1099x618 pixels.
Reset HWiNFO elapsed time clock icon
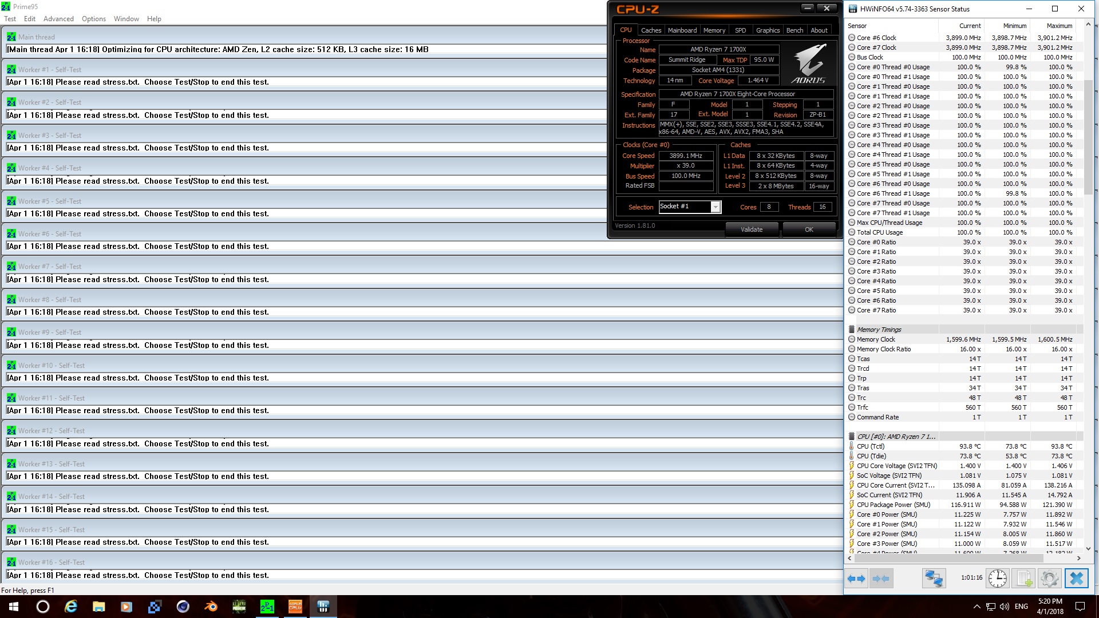point(997,579)
